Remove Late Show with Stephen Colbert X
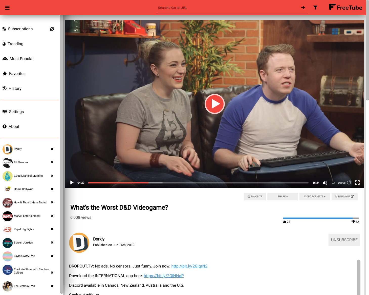This screenshot has height=295, width=369. 52,273
